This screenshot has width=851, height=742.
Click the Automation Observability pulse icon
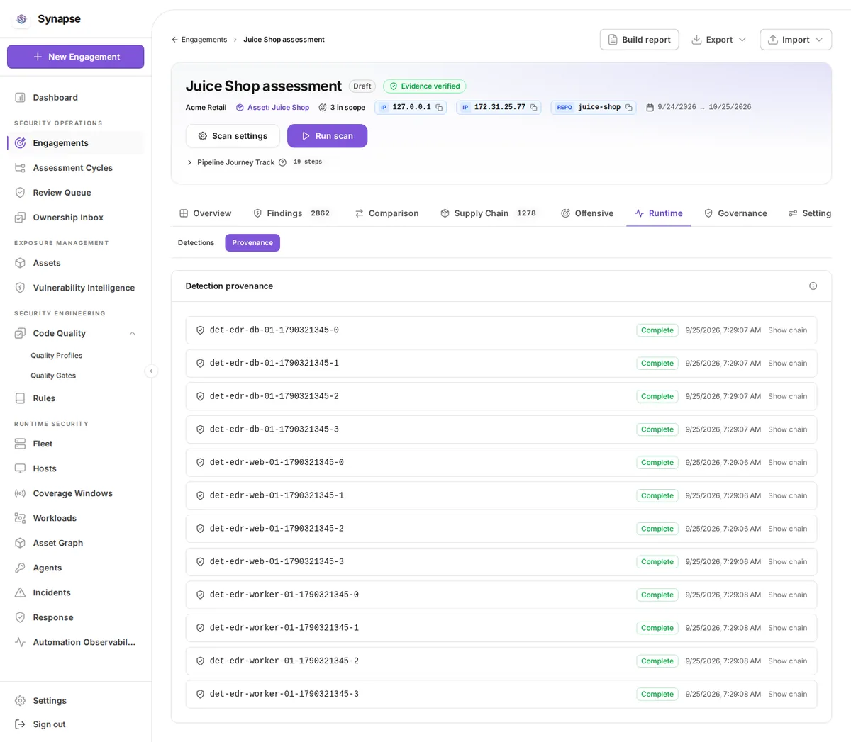click(20, 642)
